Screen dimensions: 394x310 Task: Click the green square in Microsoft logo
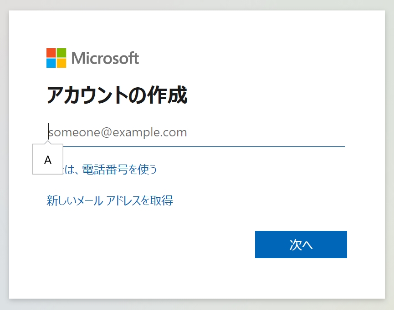click(x=61, y=53)
